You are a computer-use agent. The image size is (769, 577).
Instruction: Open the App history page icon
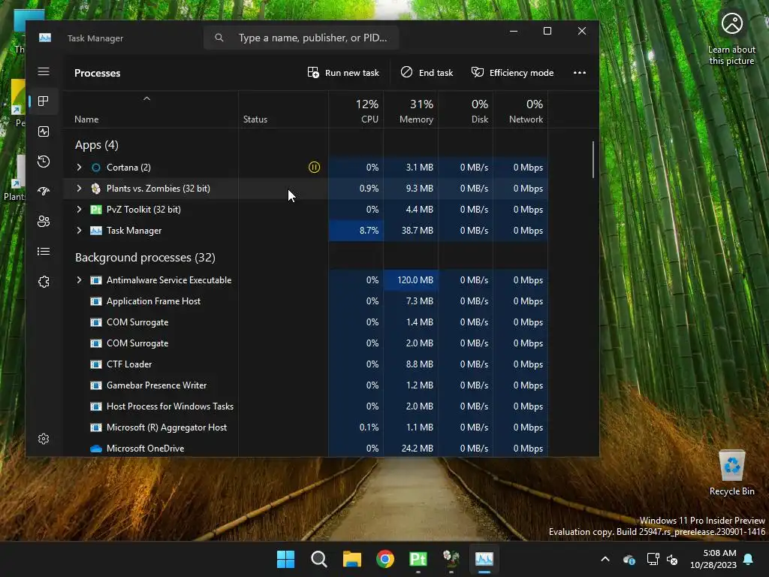[x=44, y=162]
